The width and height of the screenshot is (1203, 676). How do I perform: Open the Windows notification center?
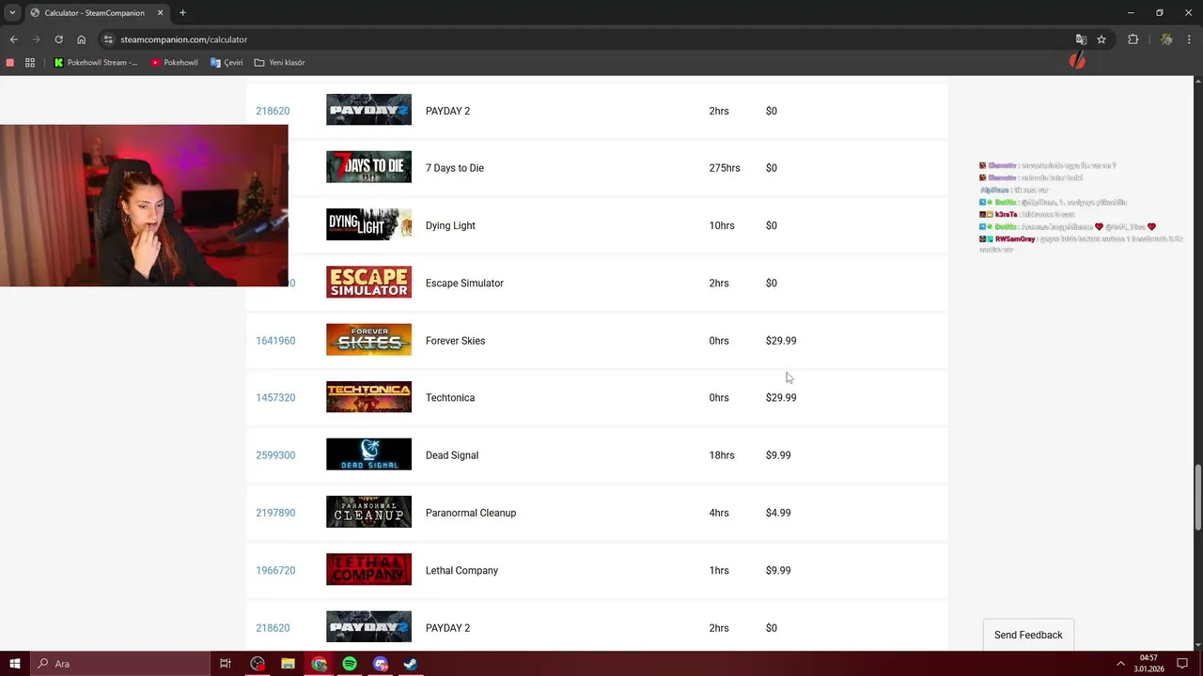tap(1182, 664)
